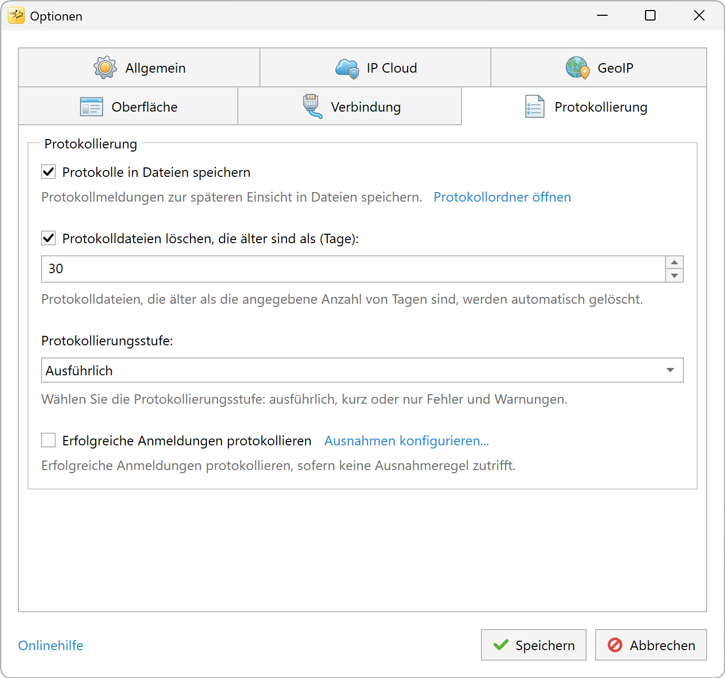This screenshot has width=725, height=678.
Task: Select the Oberfläche tab
Action: 128,106
